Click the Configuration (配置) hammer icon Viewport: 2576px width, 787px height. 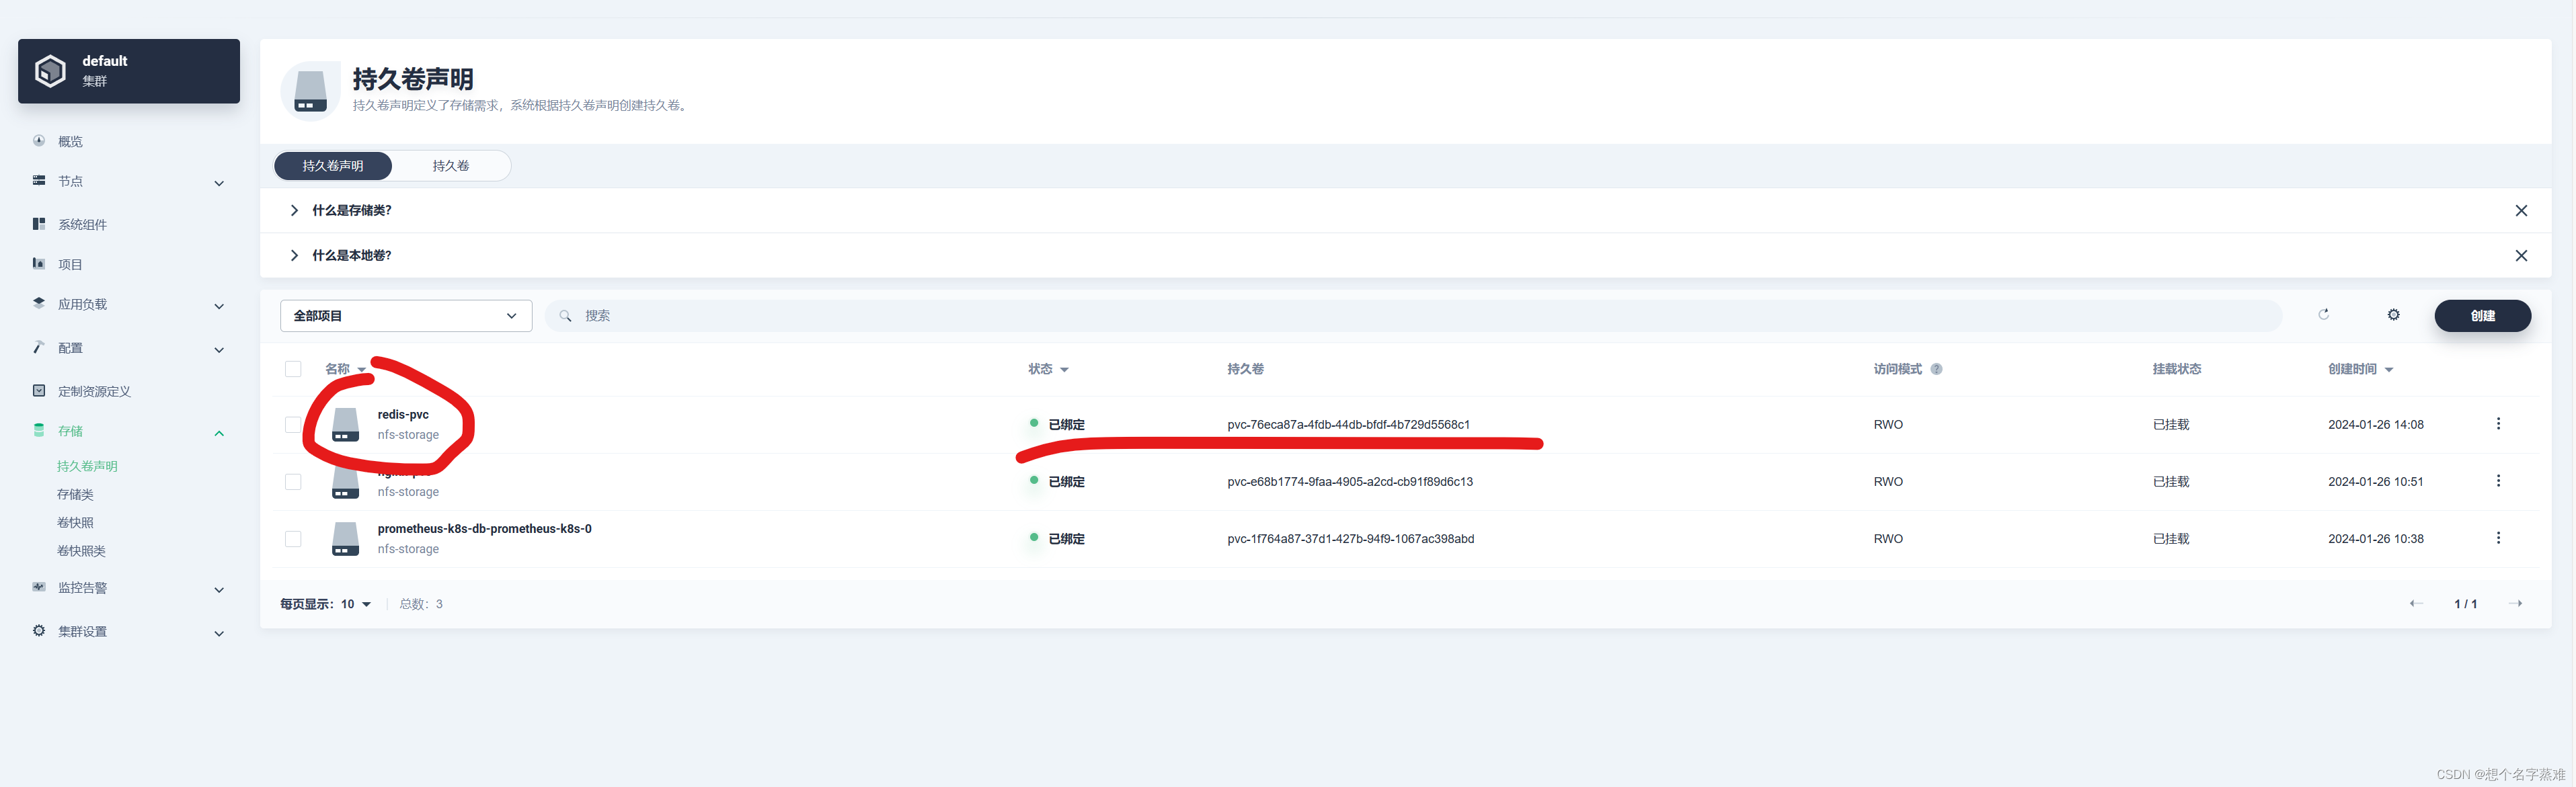39,347
